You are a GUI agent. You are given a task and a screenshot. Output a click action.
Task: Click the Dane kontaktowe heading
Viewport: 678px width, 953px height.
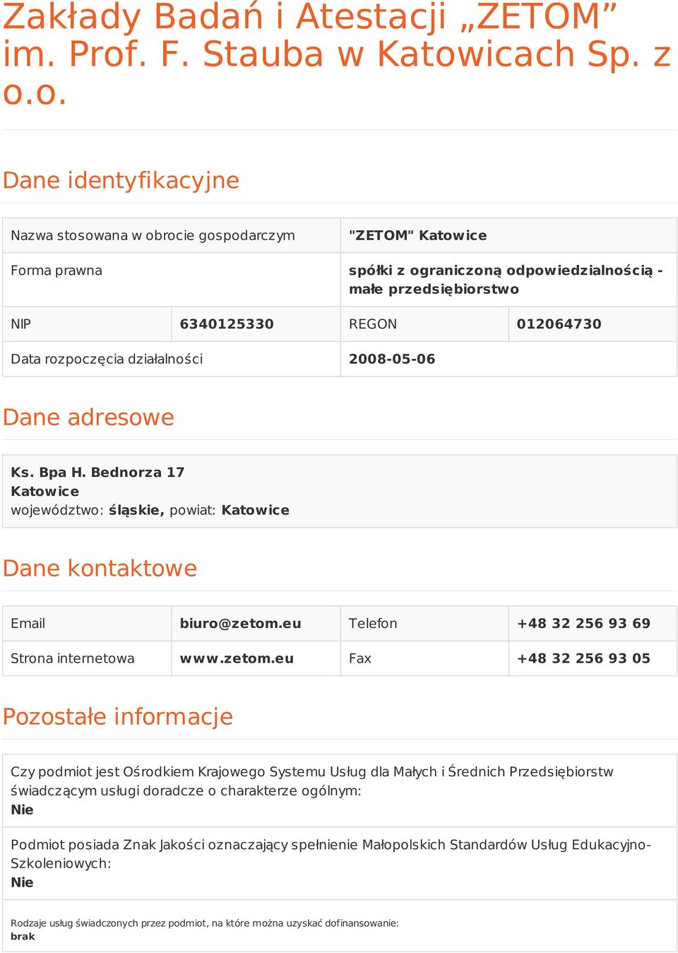coord(100,568)
